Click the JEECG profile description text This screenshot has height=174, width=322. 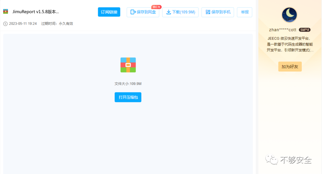290,44
